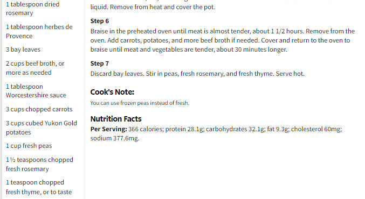The height and width of the screenshot is (199, 365).
Task: Select the 1 cup fresh peas ingredient
Action: (x=29, y=146)
